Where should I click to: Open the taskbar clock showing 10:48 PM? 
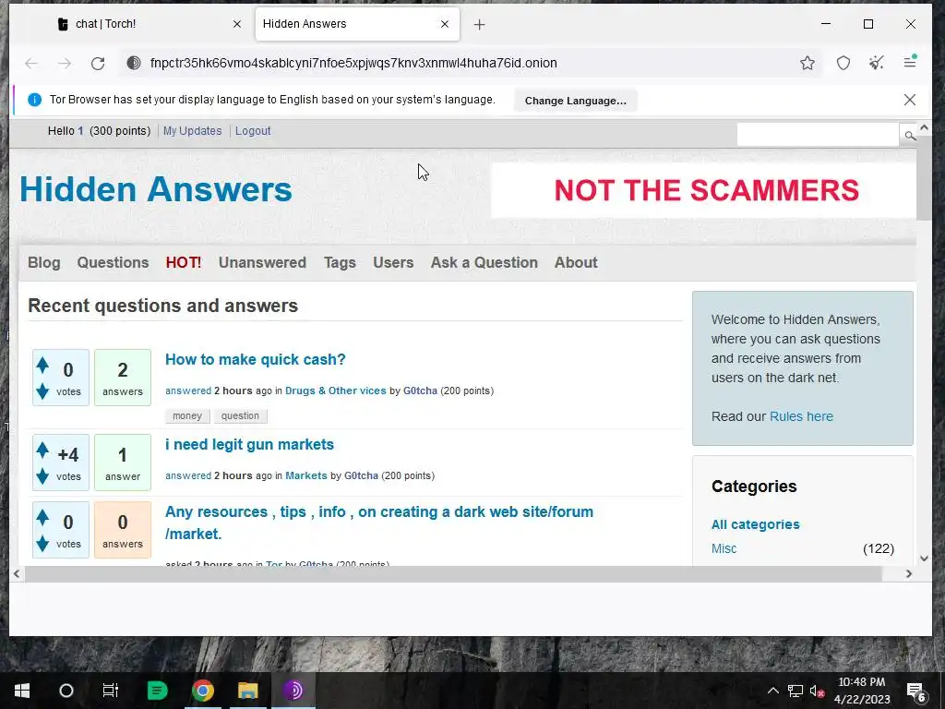click(862, 691)
